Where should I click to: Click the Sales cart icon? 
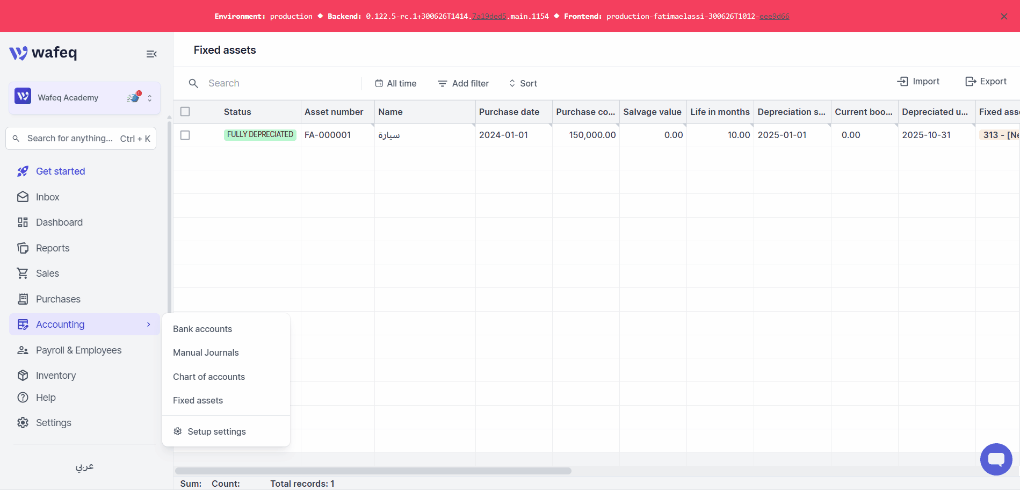(x=23, y=273)
